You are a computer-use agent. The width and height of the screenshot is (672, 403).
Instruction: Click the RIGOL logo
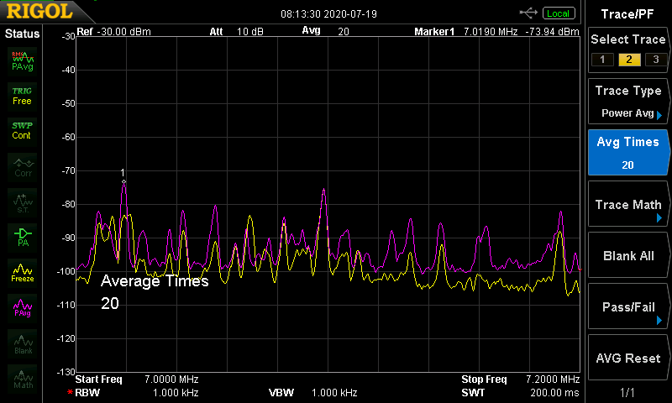[x=39, y=11]
